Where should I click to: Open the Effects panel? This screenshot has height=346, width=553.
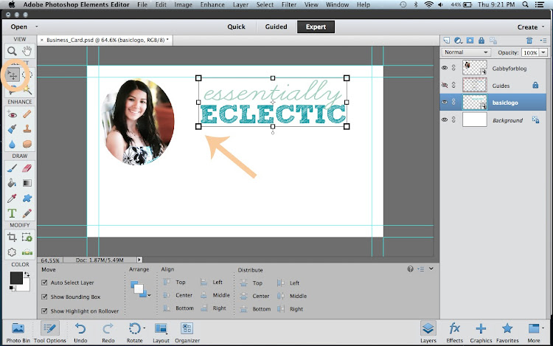pos(455,331)
